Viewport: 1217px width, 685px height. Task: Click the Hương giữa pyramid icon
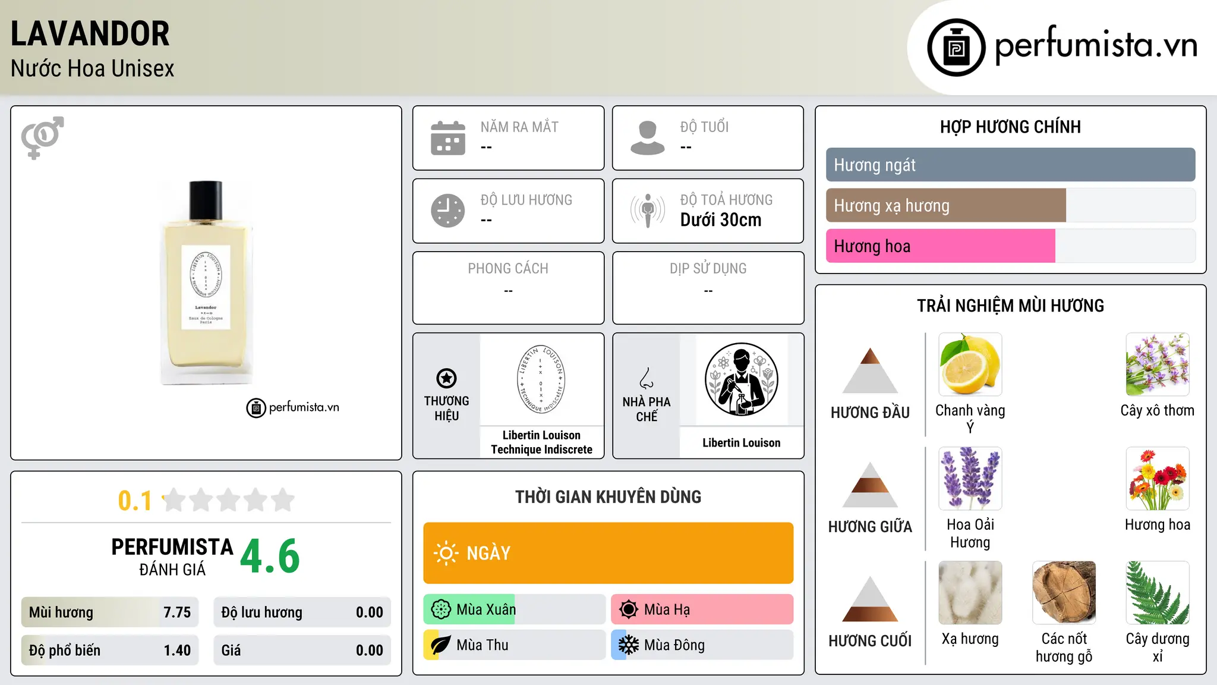tap(870, 485)
